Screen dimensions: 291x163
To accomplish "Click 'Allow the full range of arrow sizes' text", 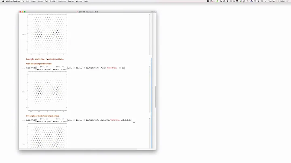I will pos(39,64).
